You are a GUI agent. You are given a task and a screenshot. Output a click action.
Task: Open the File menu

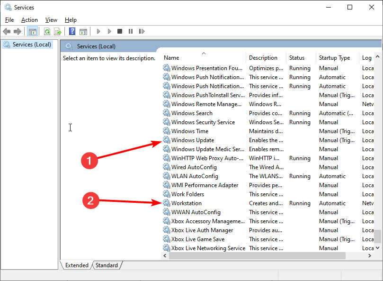pyautogui.click(x=9, y=20)
